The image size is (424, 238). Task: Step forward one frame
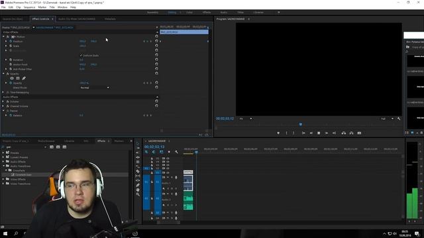[x=327, y=133]
